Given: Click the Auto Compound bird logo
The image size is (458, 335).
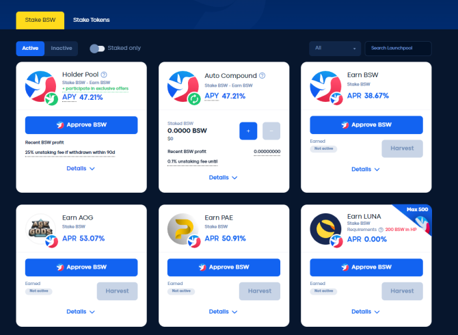Looking at the screenshot, I should pos(183,86).
